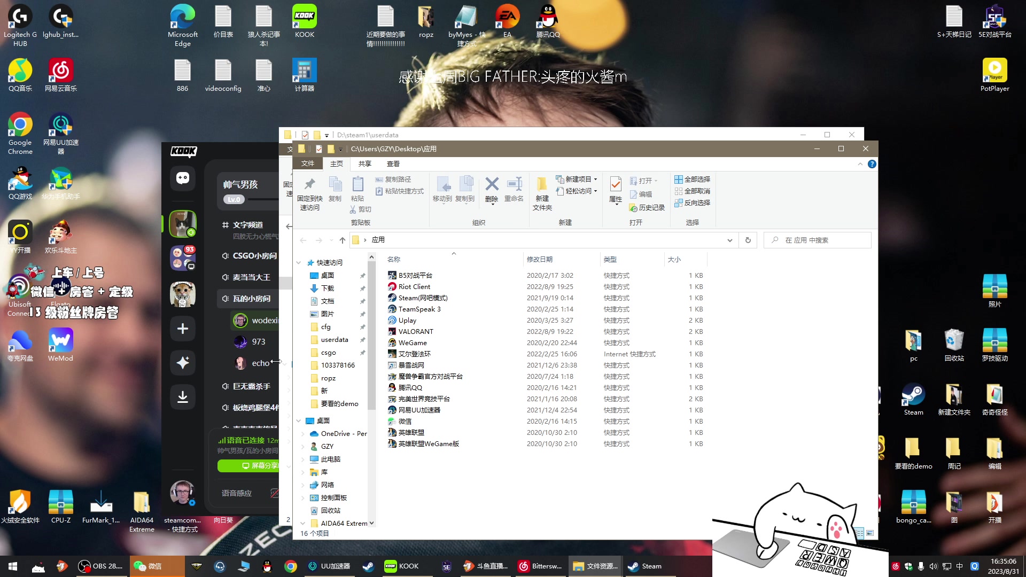Open the Recycle Bin (回收站) desktop icon

(x=954, y=345)
